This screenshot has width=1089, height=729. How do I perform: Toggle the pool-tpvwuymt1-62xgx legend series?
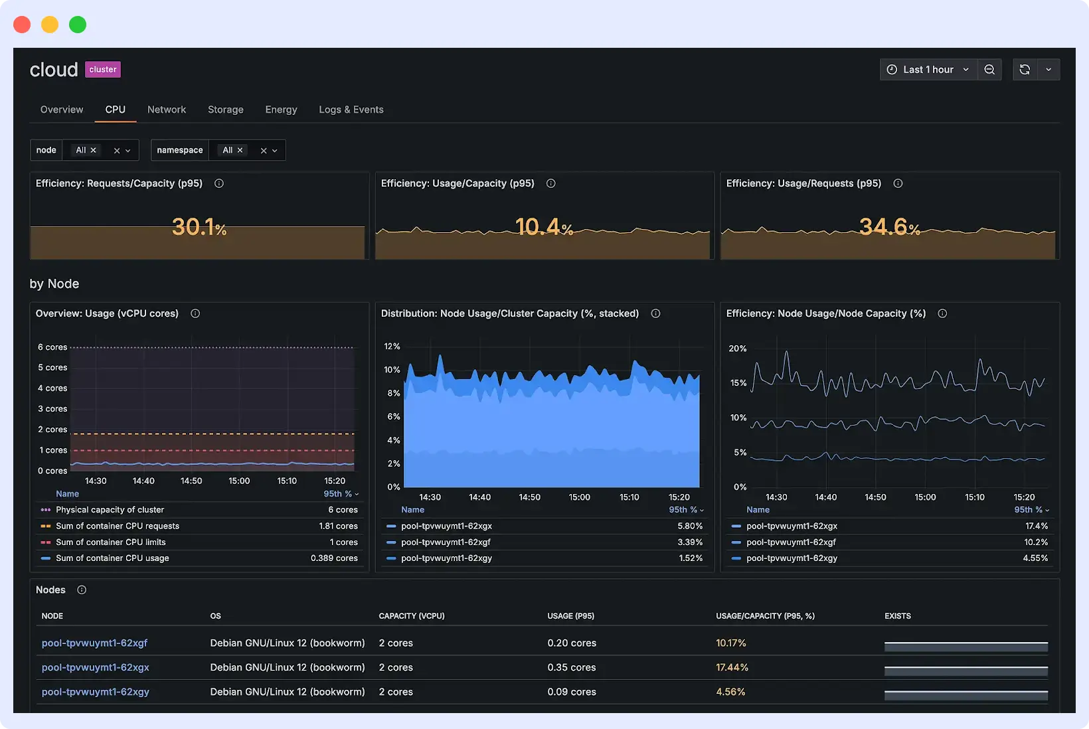[x=447, y=526]
